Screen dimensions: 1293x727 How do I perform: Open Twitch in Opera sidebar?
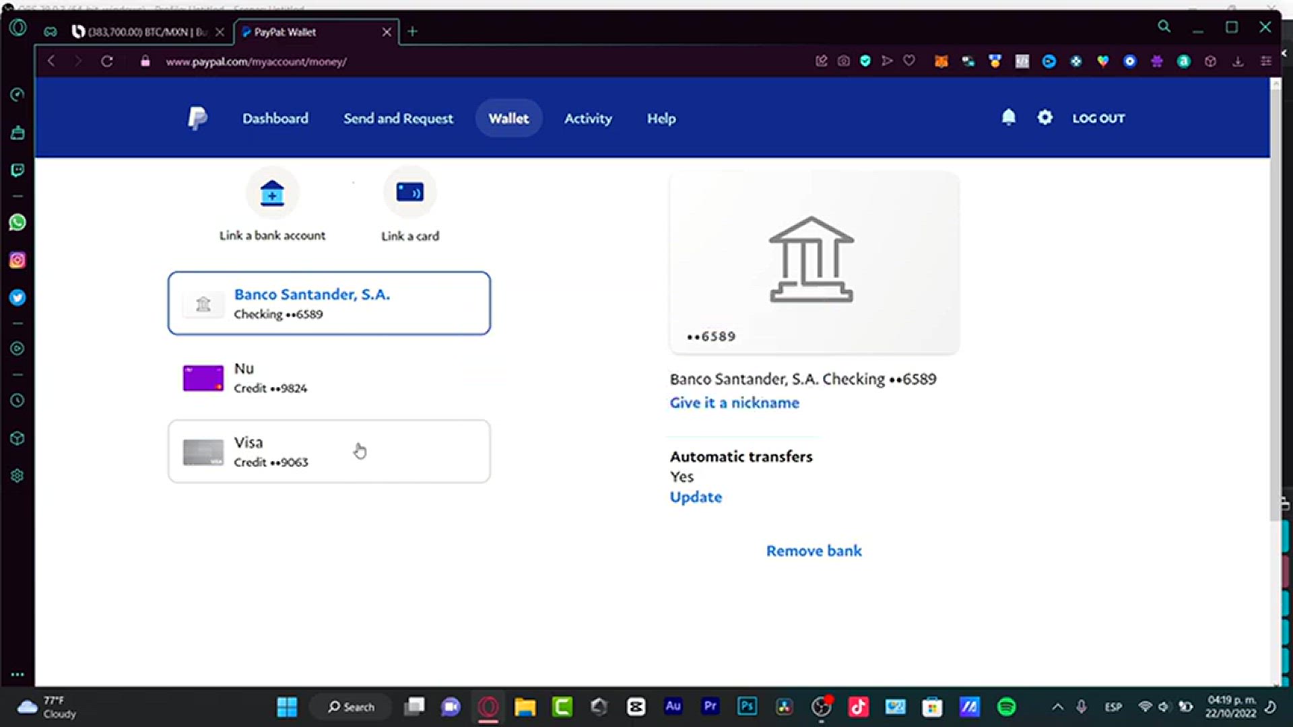coord(18,170)
